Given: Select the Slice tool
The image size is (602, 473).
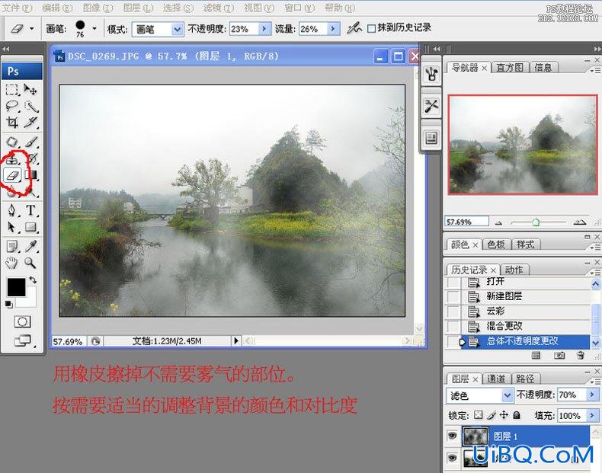Looking at the screenshot, I should pos(30,123).
